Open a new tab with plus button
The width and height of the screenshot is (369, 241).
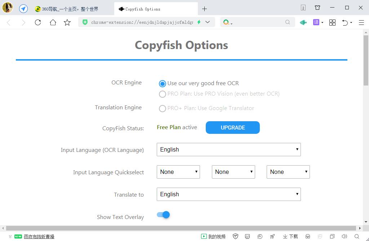click(205, 9)
